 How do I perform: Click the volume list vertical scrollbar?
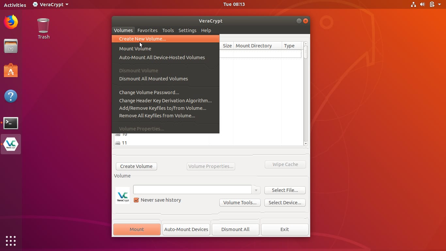306,93
